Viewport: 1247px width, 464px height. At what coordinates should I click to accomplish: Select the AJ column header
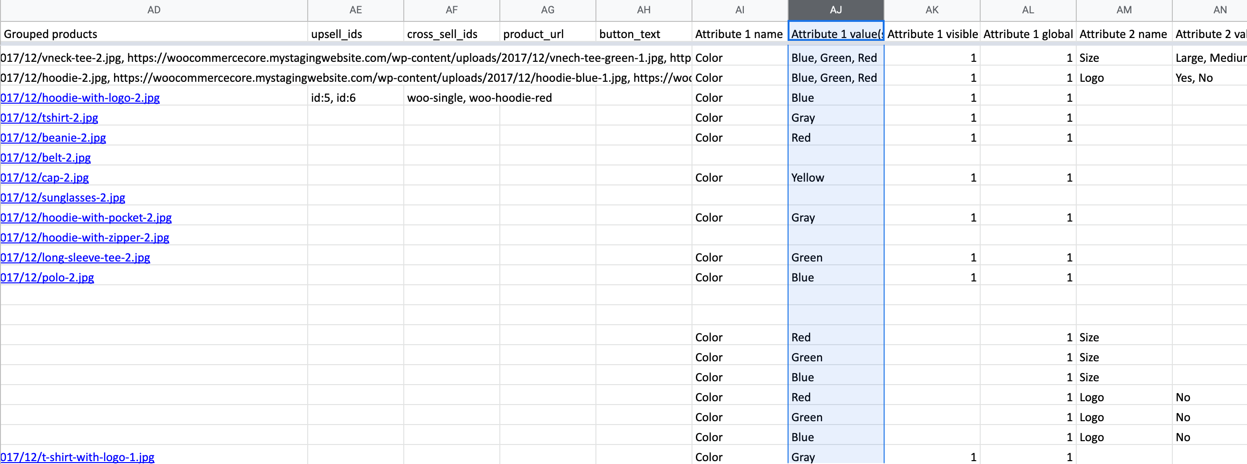[836, 10]
